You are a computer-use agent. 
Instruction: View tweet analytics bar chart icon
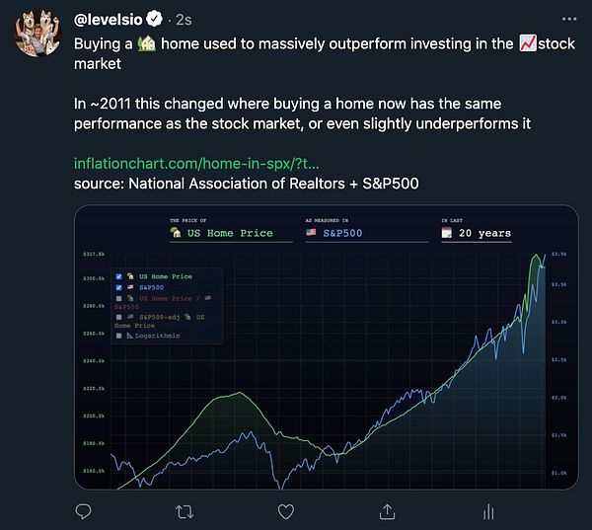[x=488, y=512]
